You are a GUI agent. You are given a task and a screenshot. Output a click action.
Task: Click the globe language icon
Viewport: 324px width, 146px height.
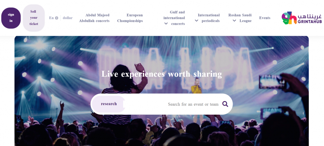click(57, 18)
